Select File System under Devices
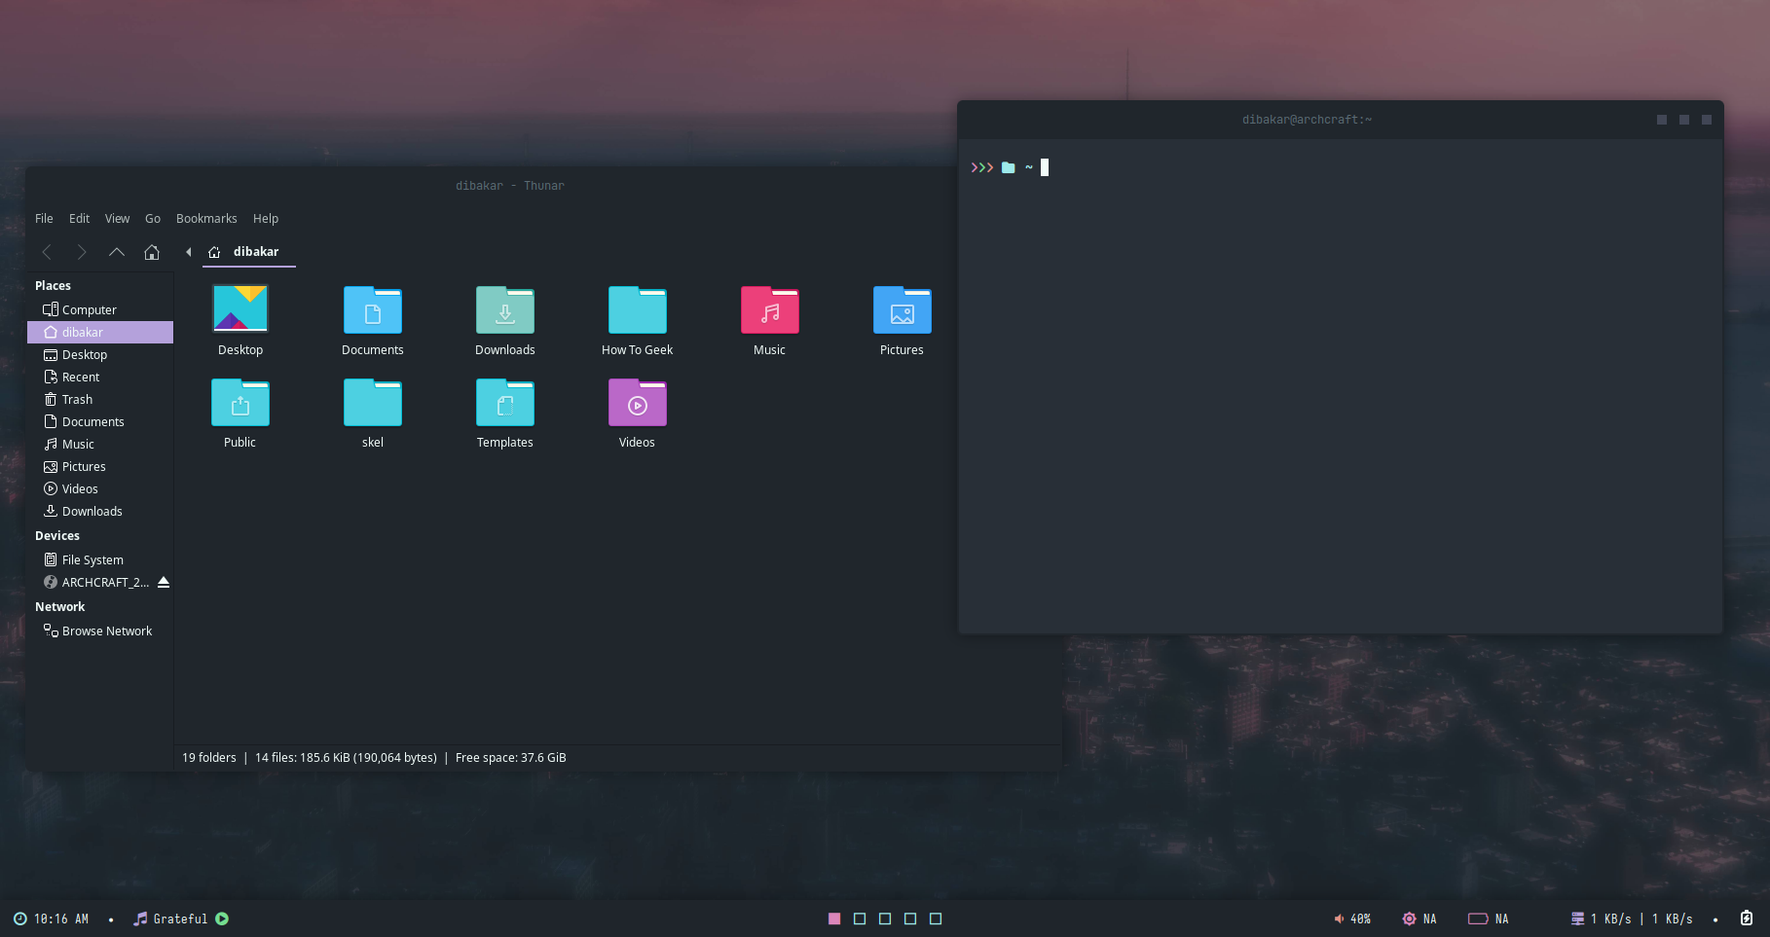This screenshot has width=1770, height=937. pos(100,559)
